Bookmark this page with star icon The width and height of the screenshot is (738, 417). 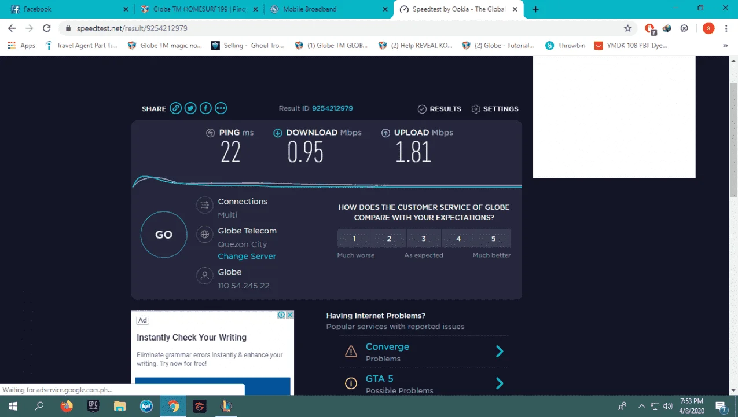point(627,28)
